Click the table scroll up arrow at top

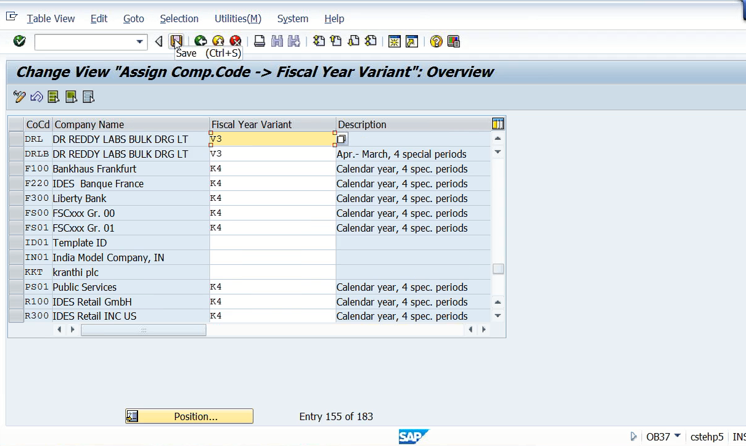[x=498, y=139]
